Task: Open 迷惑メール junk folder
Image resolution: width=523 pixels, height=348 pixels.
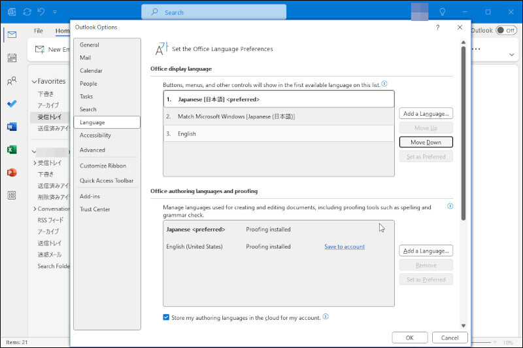Action: click(50, 254)
